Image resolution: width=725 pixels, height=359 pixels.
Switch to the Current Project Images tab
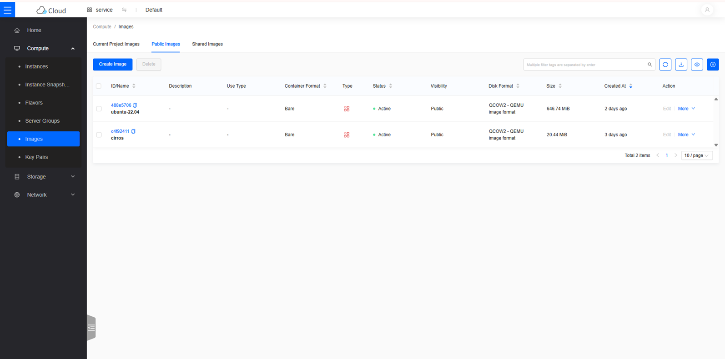point(116,44)
